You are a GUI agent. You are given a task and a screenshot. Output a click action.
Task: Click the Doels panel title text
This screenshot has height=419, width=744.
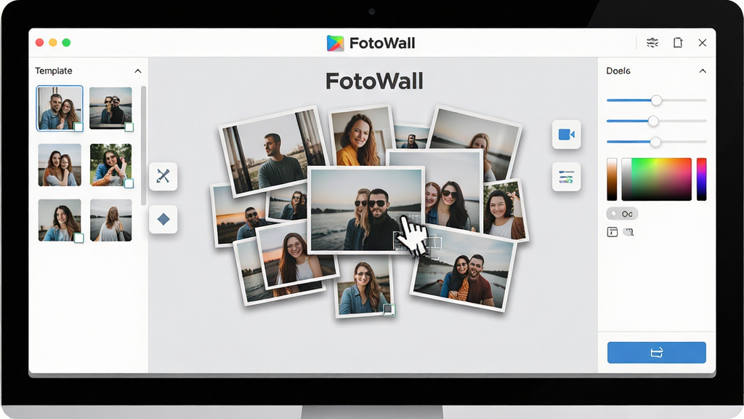tap(618, 71)
